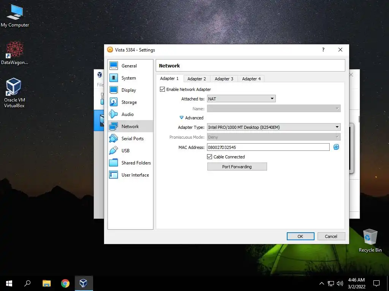Open the Recycle Bin
This screenshot has width=389, height=291.
[x=370, y=241]
